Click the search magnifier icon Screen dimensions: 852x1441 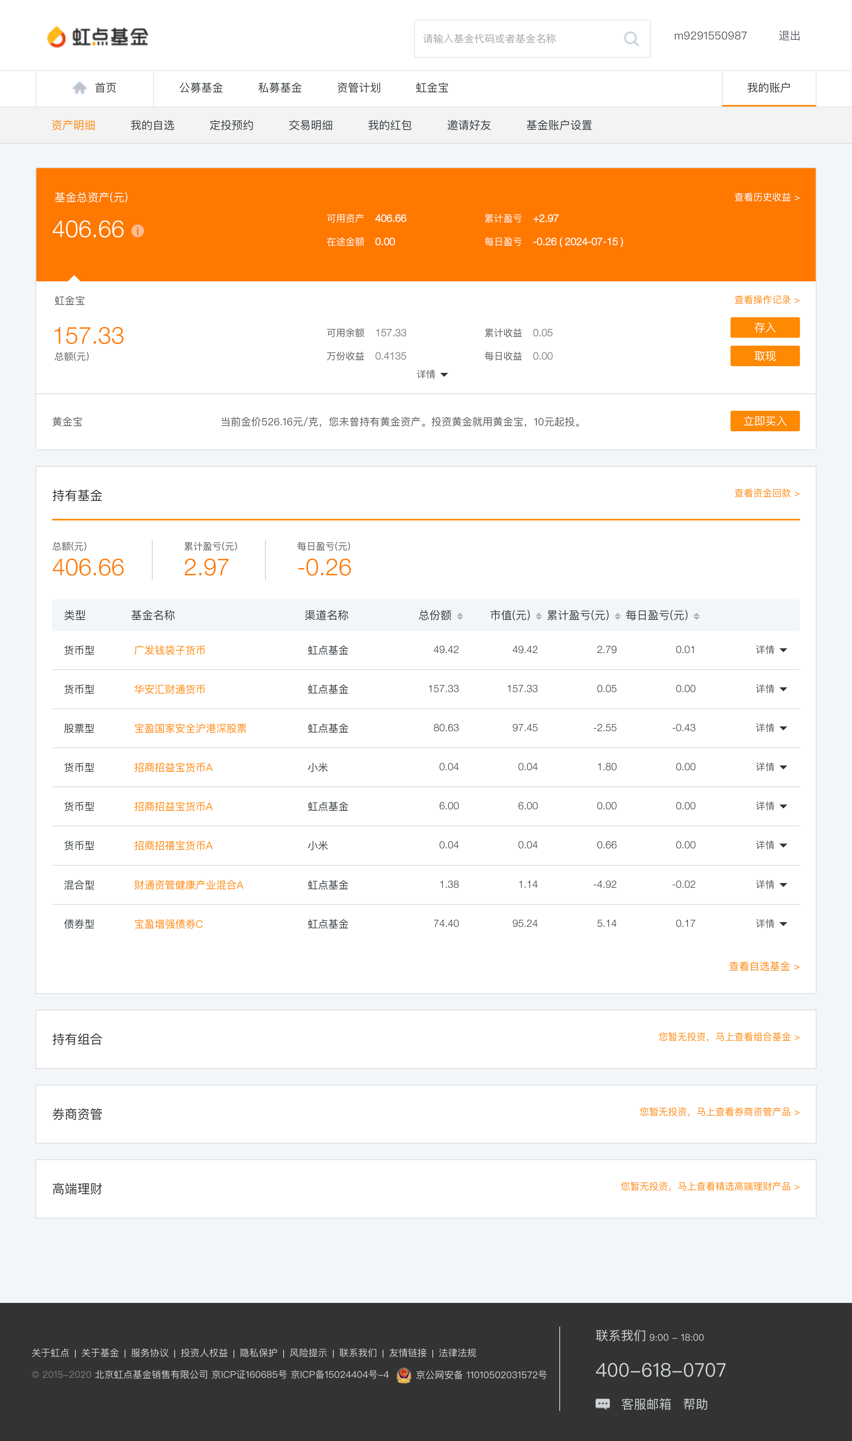(x=631, y=39)
